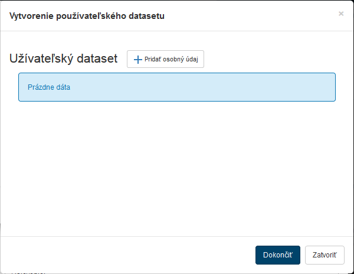Image resolution: width=354 pixels, height=274 pixels.
Task: Click the 'Prázdne dáta' text
Action: (x=49, y=87)
